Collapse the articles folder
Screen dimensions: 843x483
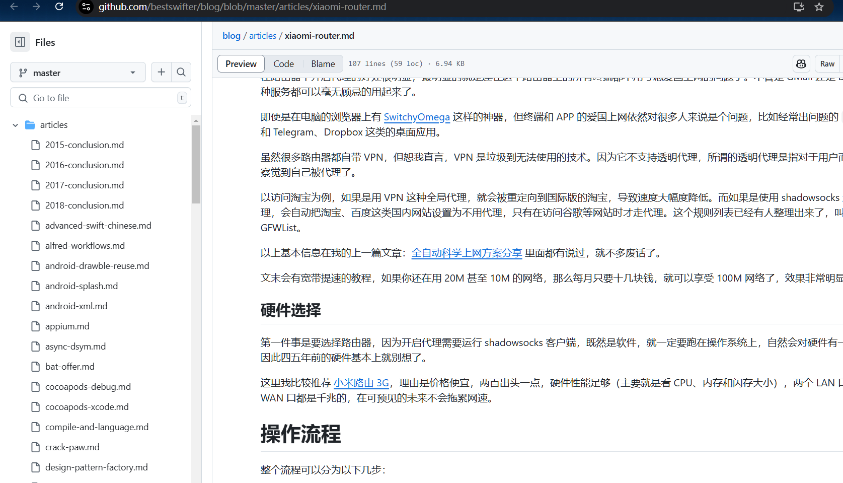(15, 125)
